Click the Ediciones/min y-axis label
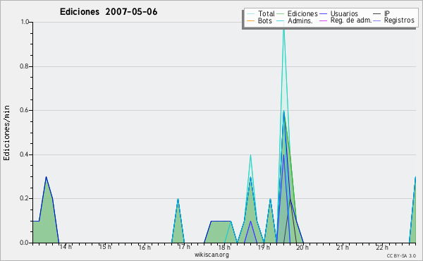This screenshot has width=423, height=261. click(x=6, y=133)
